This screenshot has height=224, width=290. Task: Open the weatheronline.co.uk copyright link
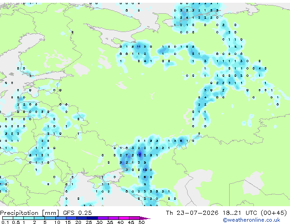(252, 220)
